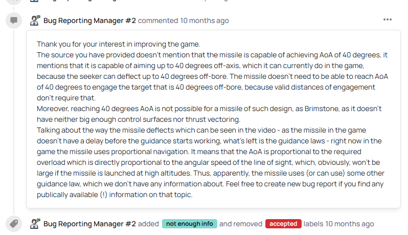Screen dimensions: 408x235
Task: Open Bug Reporting Manager #2 profile from label event
Action: click(89, 224)
